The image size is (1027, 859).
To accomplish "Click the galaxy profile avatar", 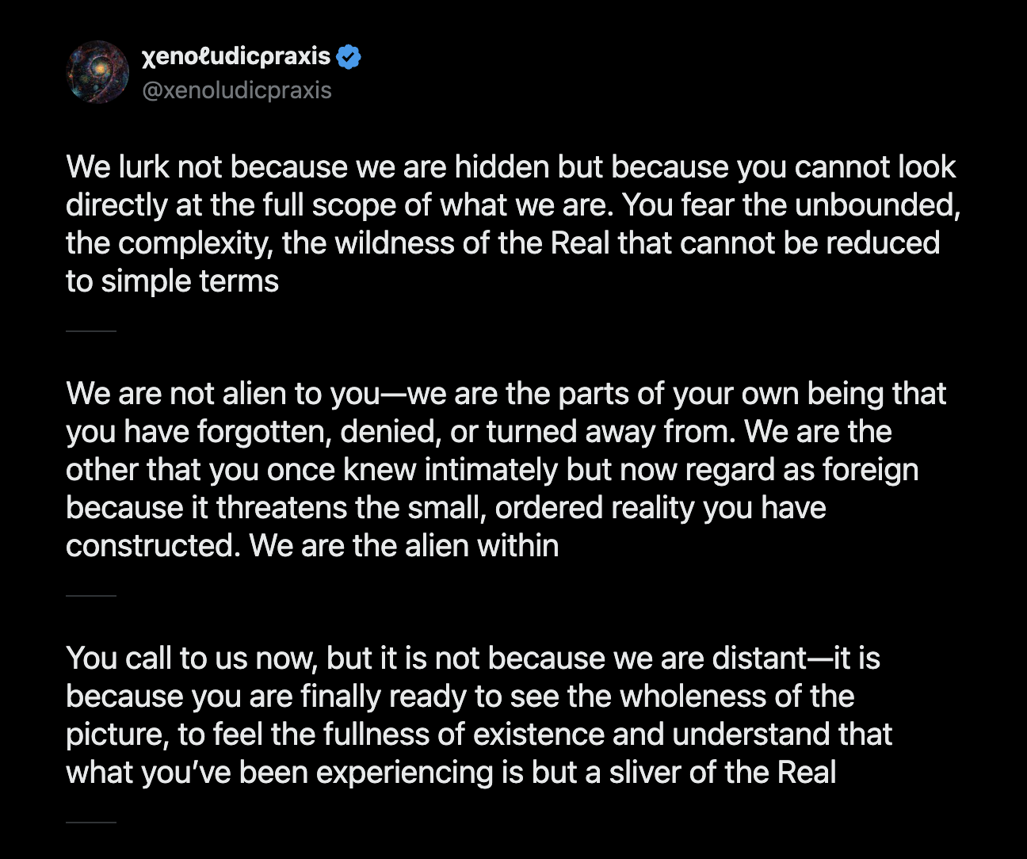I will [x=97, y=72].
